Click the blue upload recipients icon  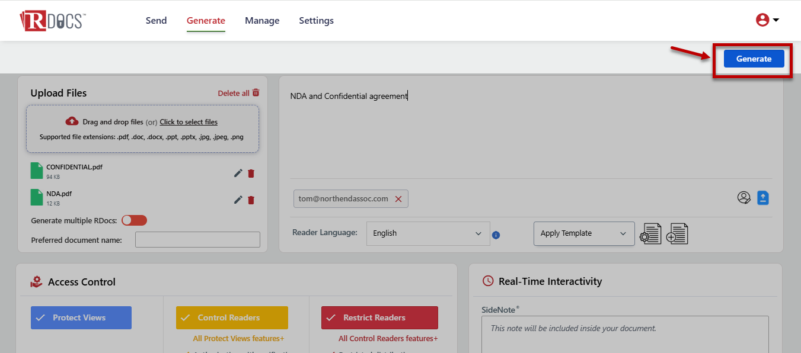pos(762,198)
